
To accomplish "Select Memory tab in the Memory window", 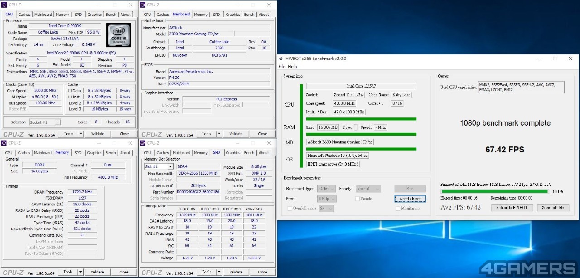I will (x=62, y=152).
